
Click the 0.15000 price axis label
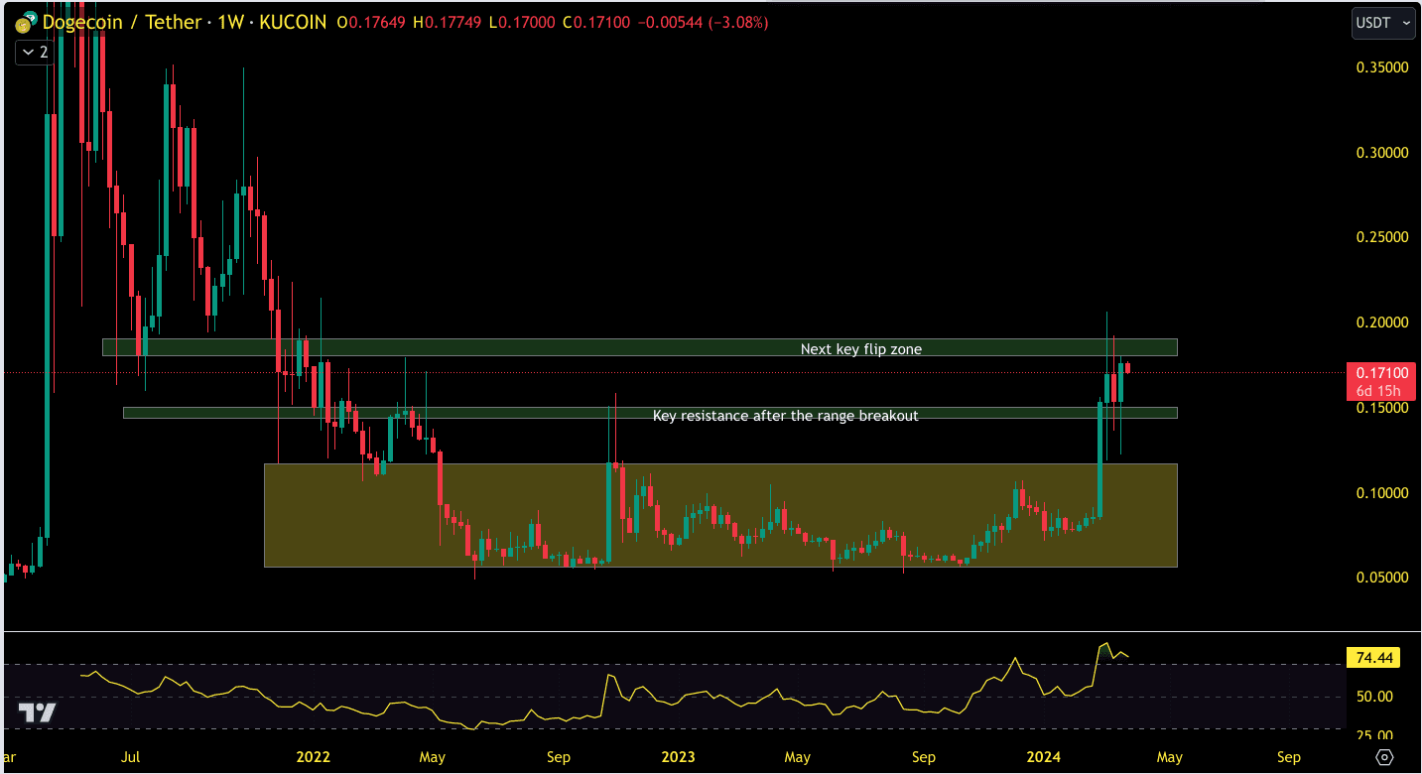pyautogui.click(x=1380, y=408)
